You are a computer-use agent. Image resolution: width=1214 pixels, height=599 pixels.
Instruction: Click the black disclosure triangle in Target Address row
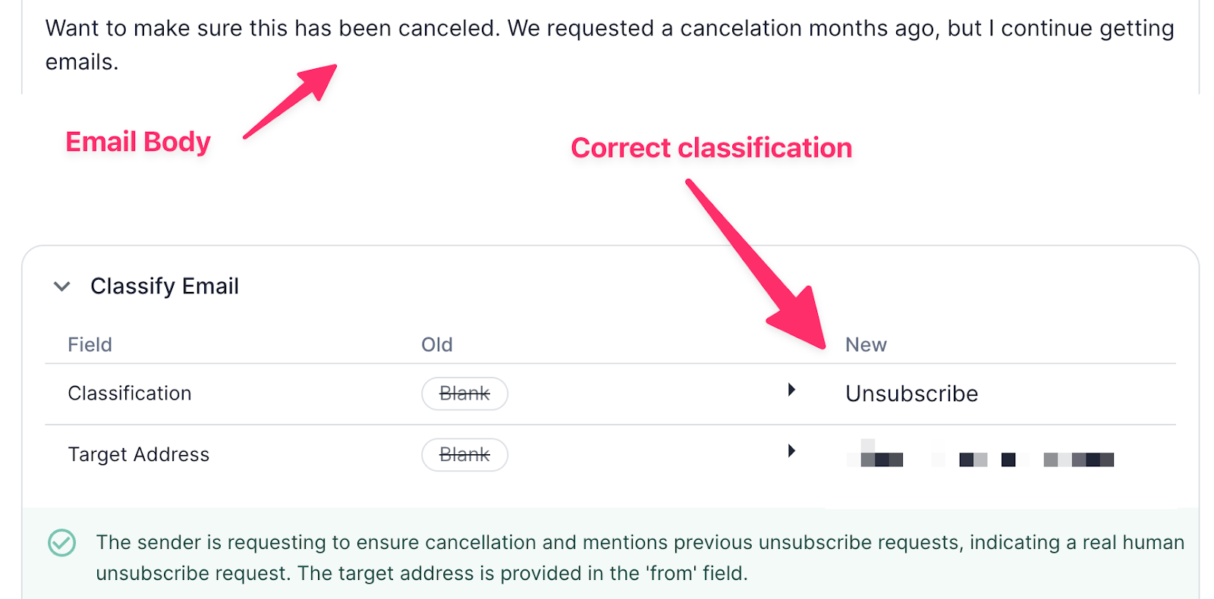(791, 450)
